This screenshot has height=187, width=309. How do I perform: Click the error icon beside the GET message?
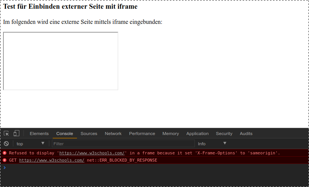[x=5, y=160]
